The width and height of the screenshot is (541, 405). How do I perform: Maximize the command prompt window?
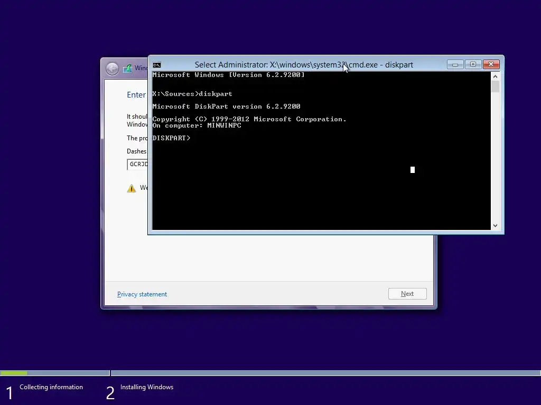473,64
